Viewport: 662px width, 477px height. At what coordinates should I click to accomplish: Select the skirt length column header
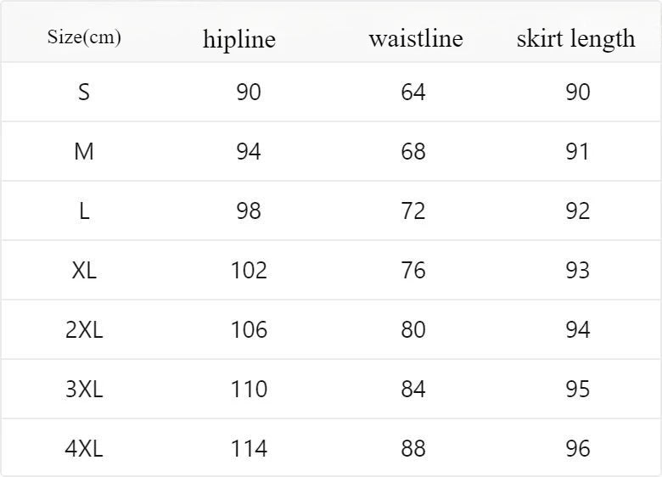click(576, 38)
